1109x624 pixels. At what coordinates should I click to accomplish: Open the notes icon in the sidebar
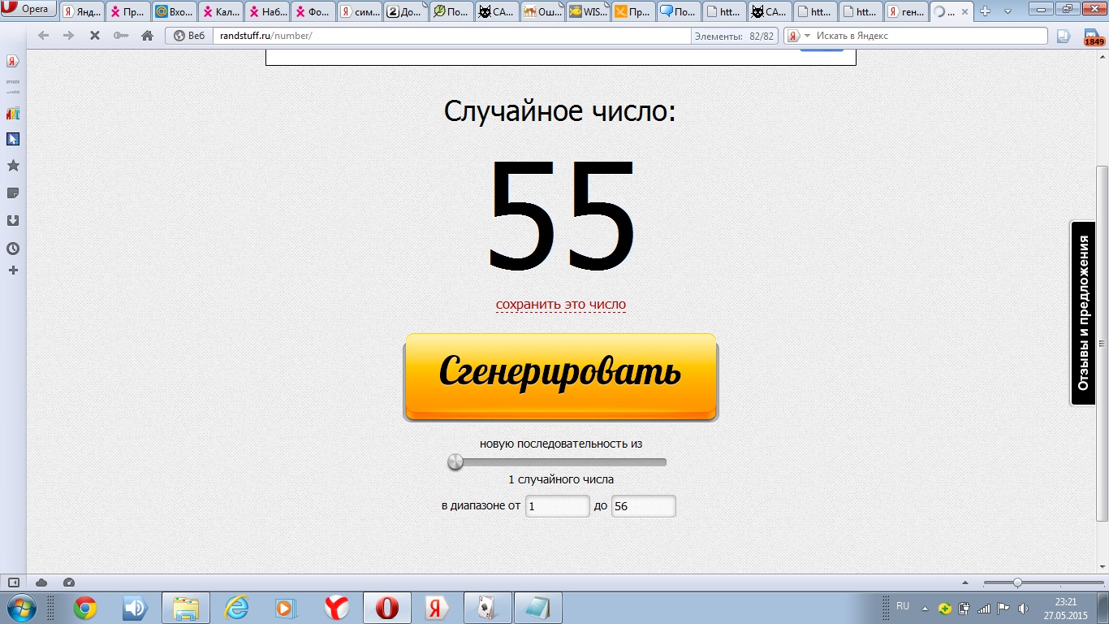pyautogui.click(x=13, y=193)
